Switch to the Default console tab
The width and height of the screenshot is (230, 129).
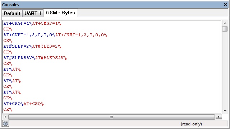pyautogui.click(x=12, y=13)
